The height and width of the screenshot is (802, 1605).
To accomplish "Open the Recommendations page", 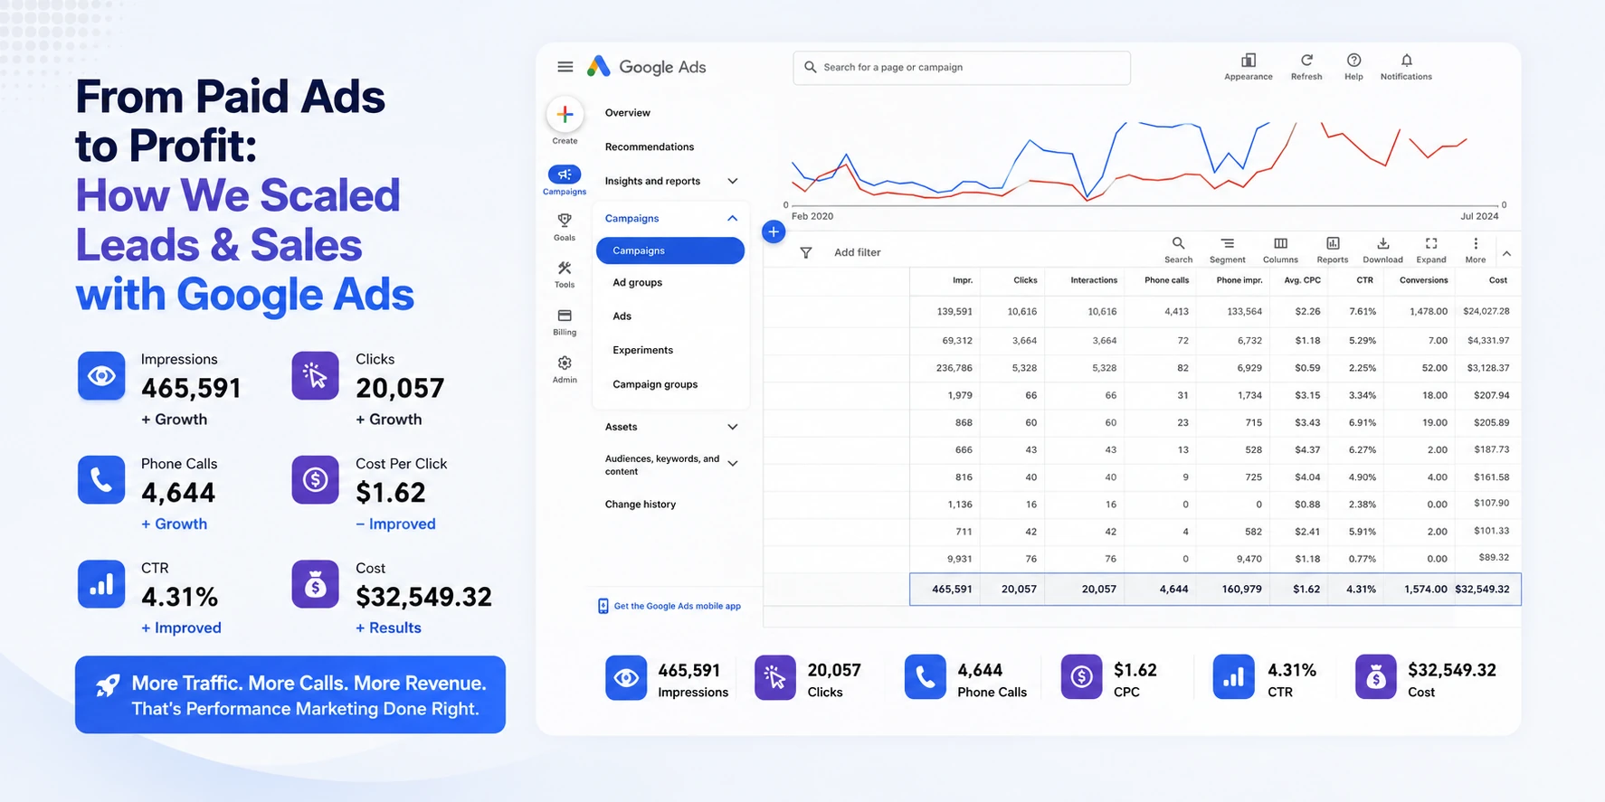I will click(650, 146).
